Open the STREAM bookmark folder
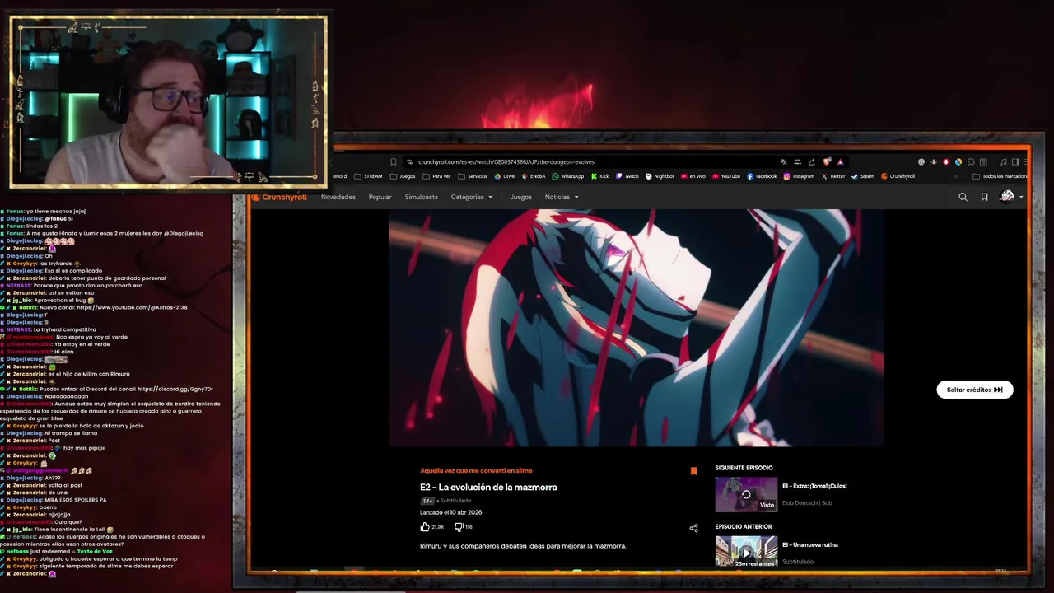 coord(368,176)
